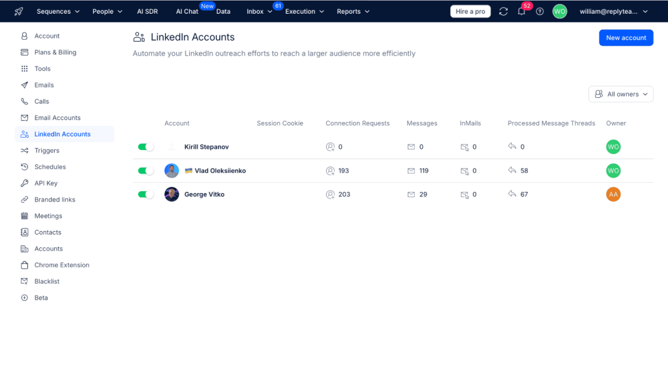Click the 67 processed threads value
668x372 pixels.
pyautogui.click(x=524, y=194)
